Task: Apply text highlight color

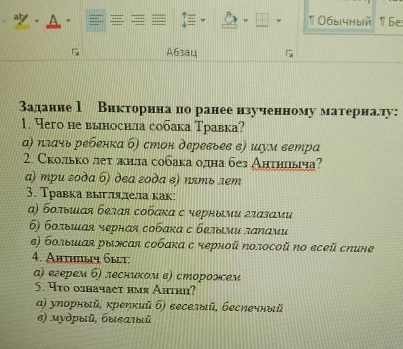Action: coord(21,20)
